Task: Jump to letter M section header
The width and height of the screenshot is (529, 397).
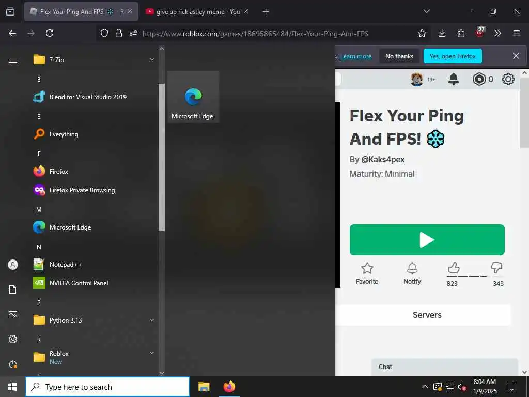Action: click(x=39, y=210)
